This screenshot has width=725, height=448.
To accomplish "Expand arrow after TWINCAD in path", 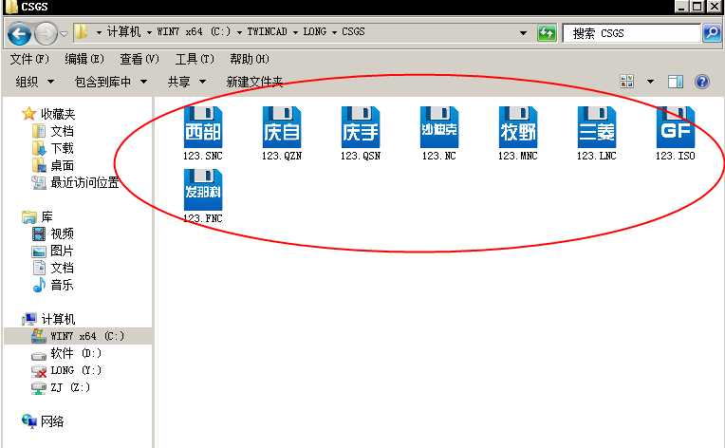I will point(295,32).
